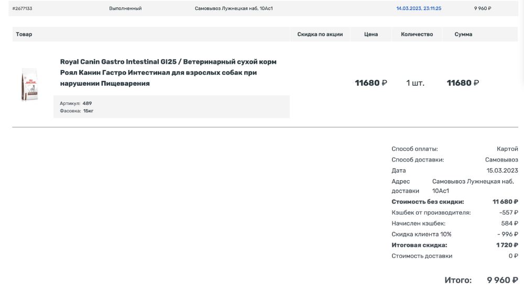This screenshot has height=292, width=524.
Task: Select order number #2677133 in header row
Action: (x=22, y=8)
